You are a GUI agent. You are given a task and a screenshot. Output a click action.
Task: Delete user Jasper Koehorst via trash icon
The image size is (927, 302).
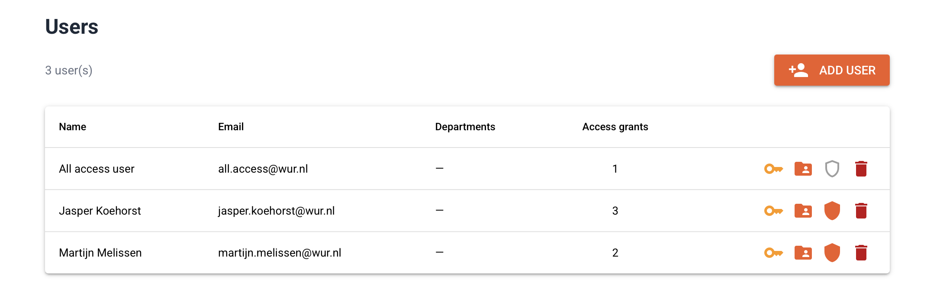[861, 211]
